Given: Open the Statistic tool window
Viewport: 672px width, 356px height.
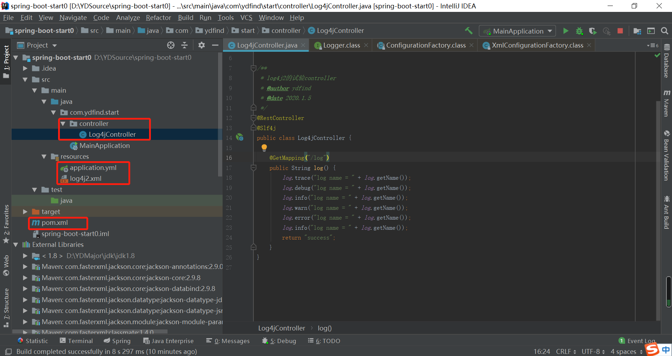Looking at the screenshot, I should pos(33,341).
